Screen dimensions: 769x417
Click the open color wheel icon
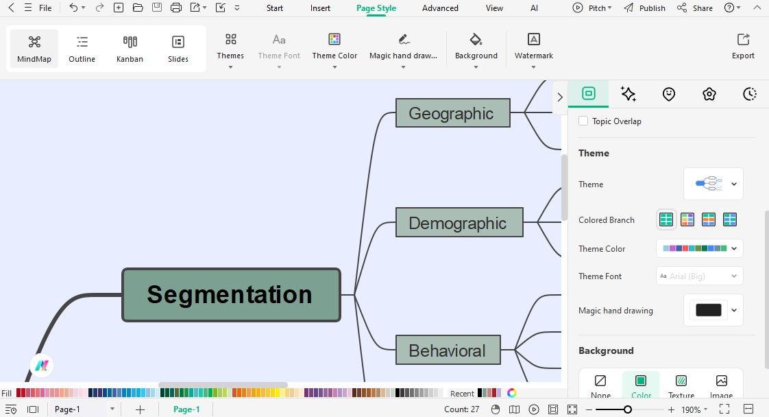point(511,393)
